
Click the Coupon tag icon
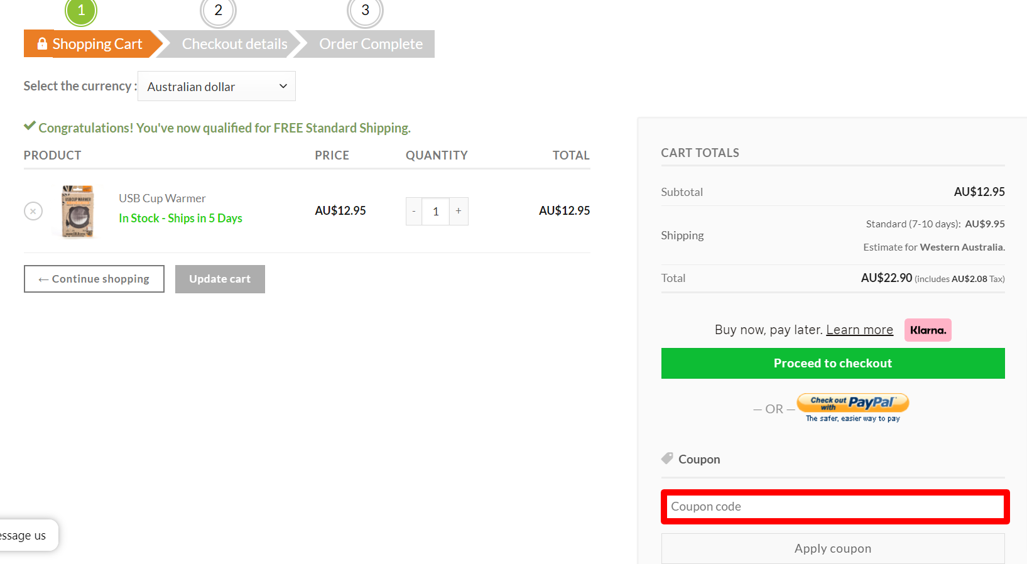[667, 458]
